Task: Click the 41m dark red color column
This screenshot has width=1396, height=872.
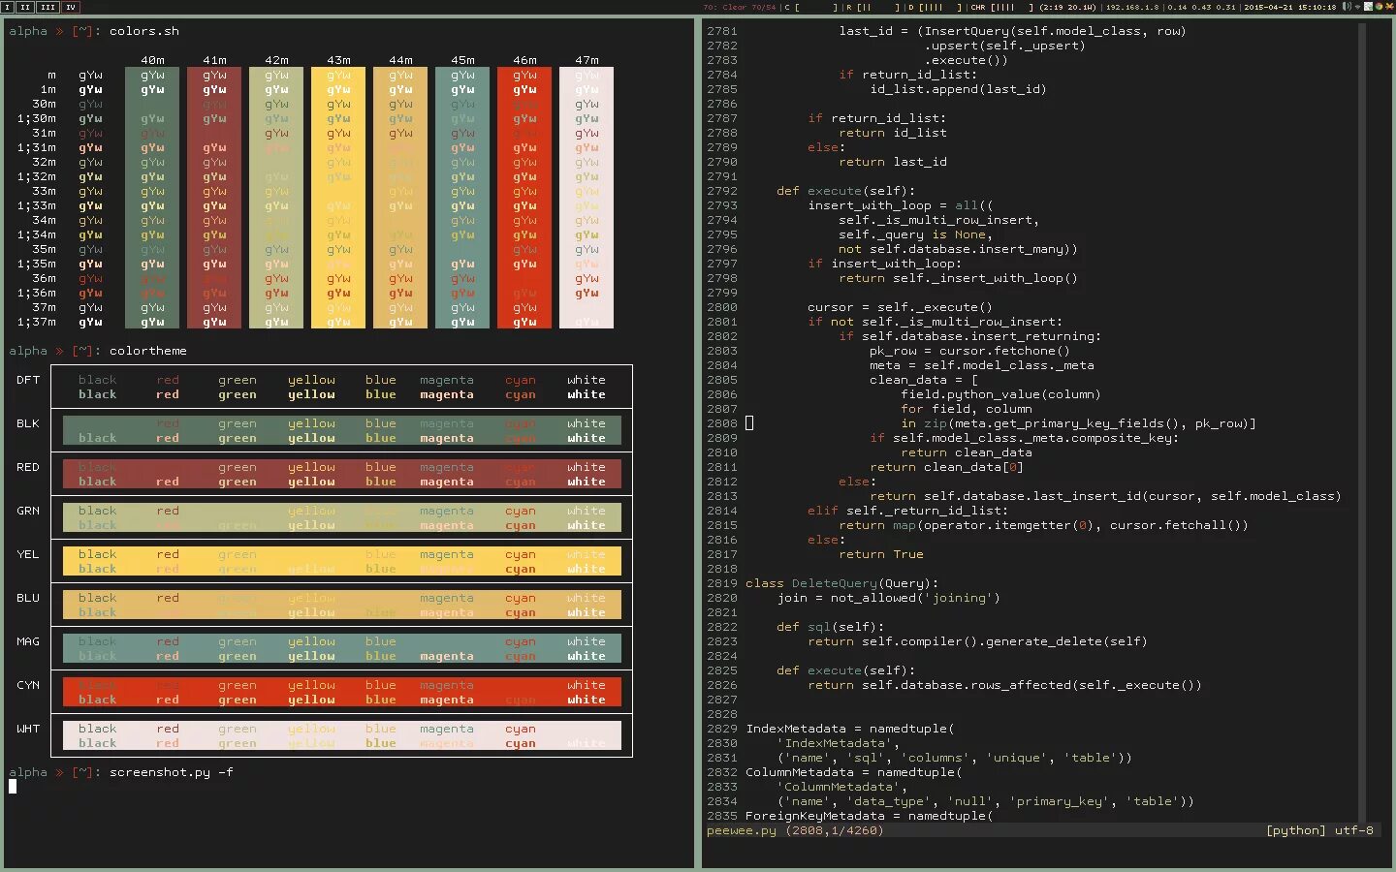Action: 214,198
